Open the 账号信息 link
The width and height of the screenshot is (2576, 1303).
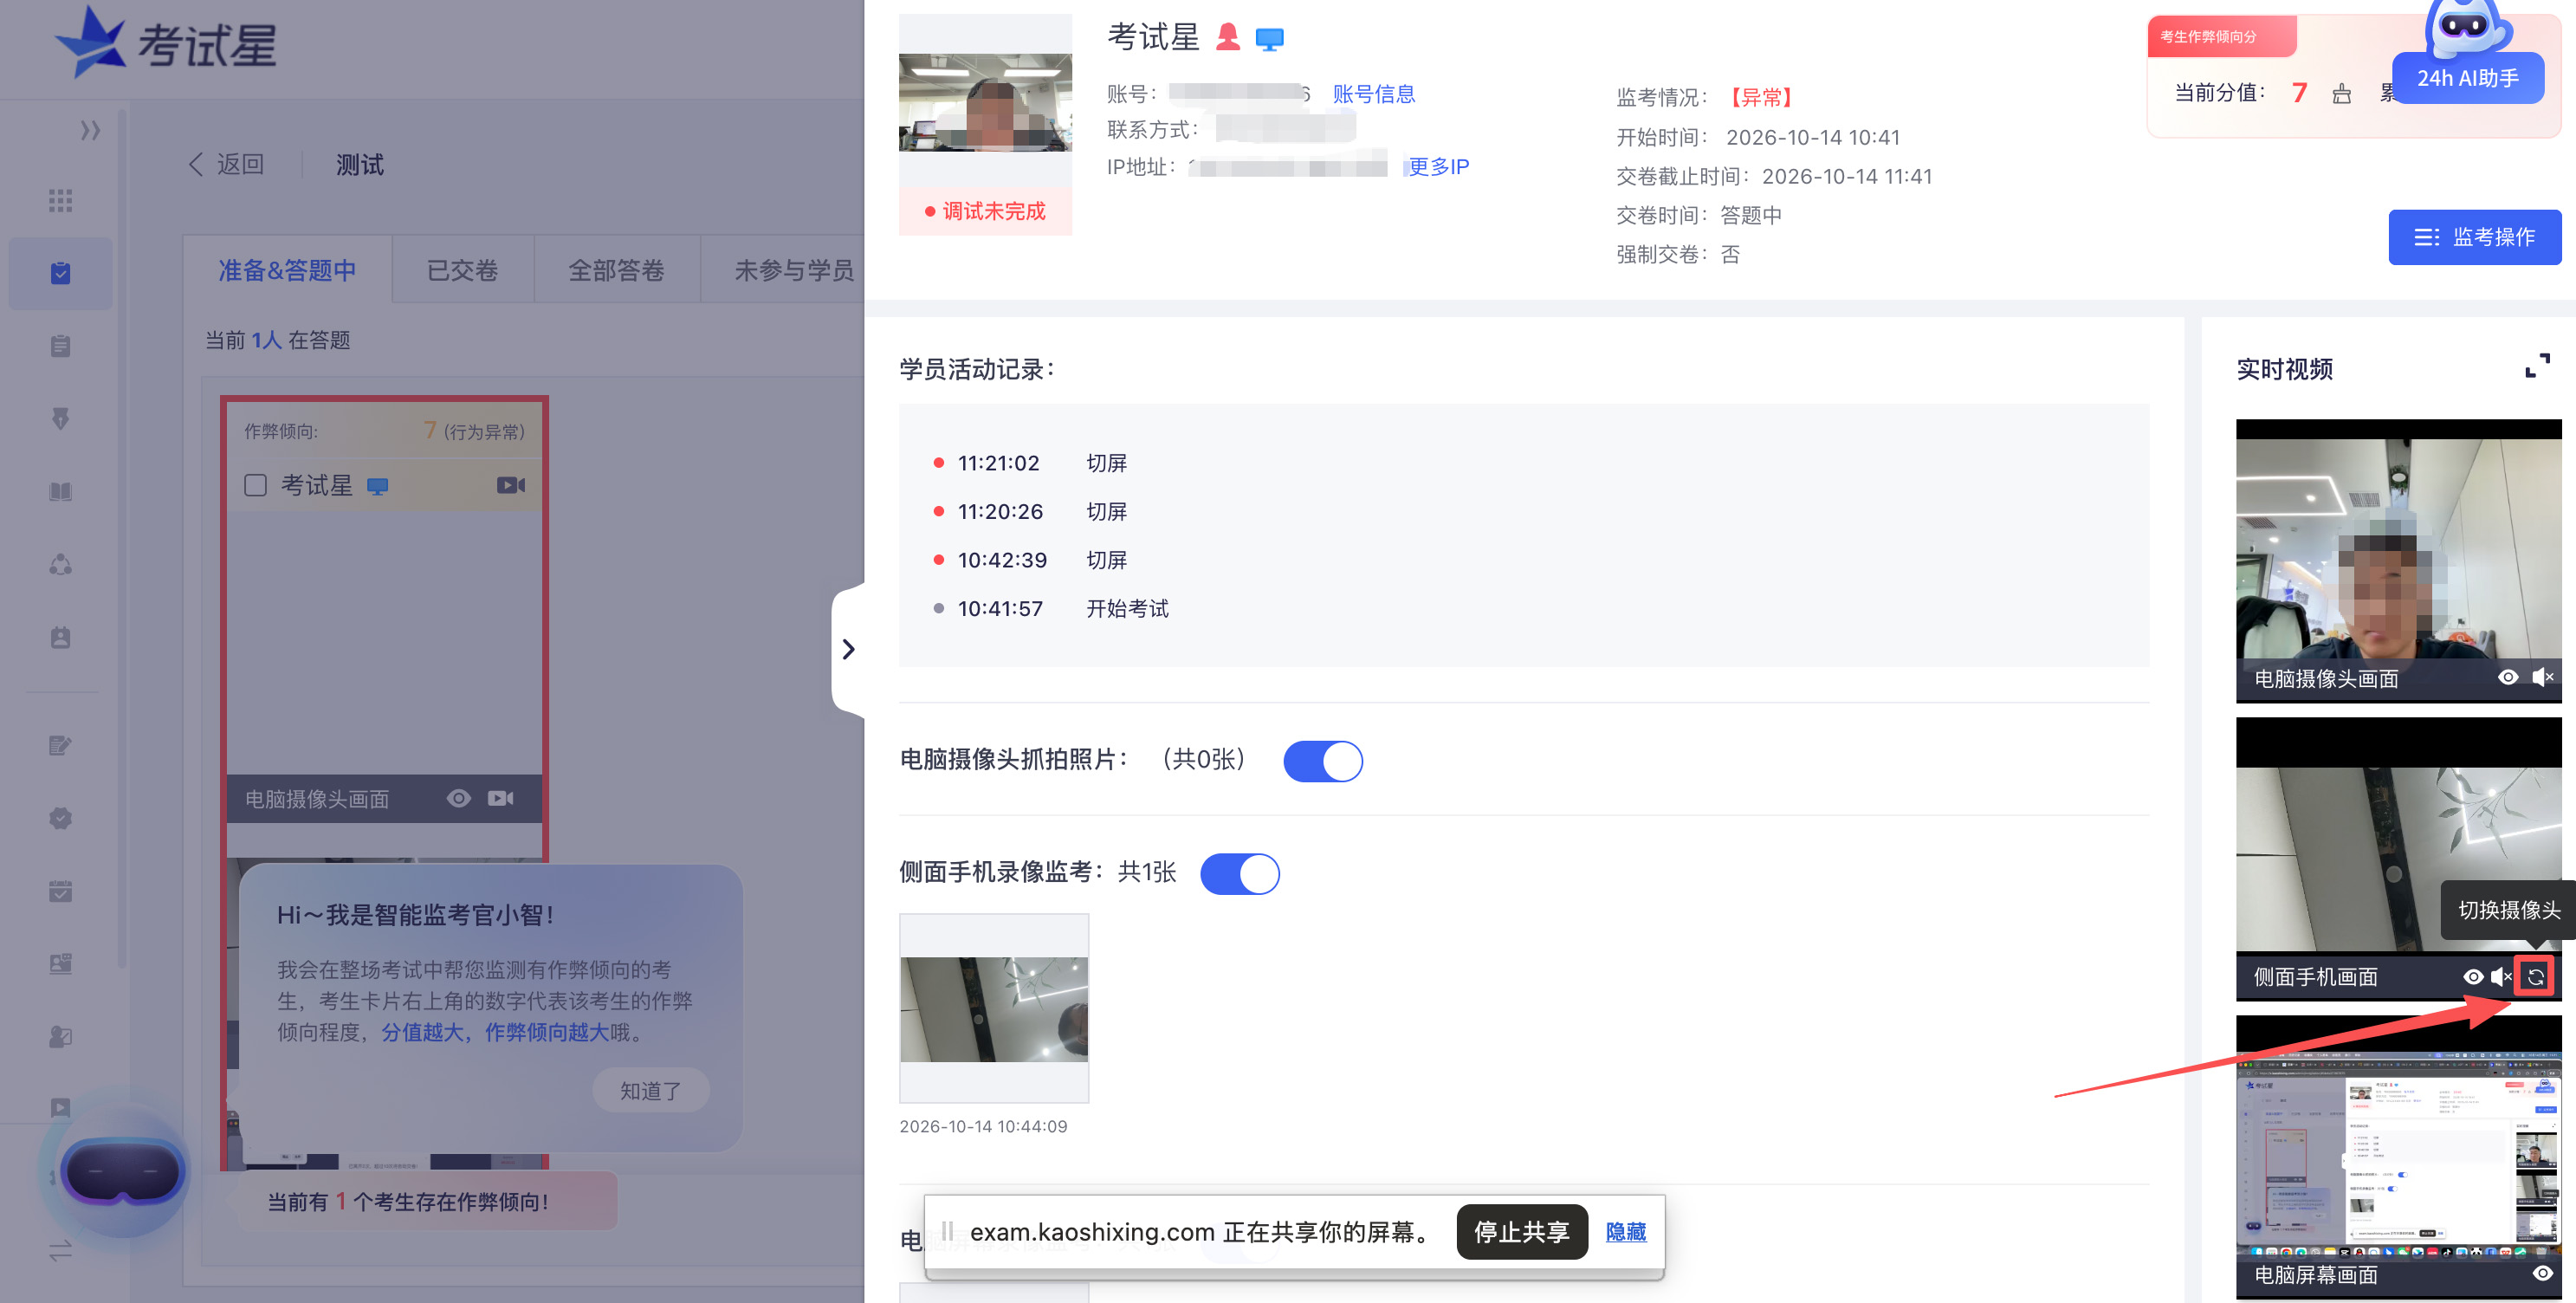coord(1374,94)
